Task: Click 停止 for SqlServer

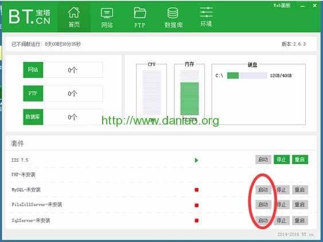Action: click(x=282, y=220)
